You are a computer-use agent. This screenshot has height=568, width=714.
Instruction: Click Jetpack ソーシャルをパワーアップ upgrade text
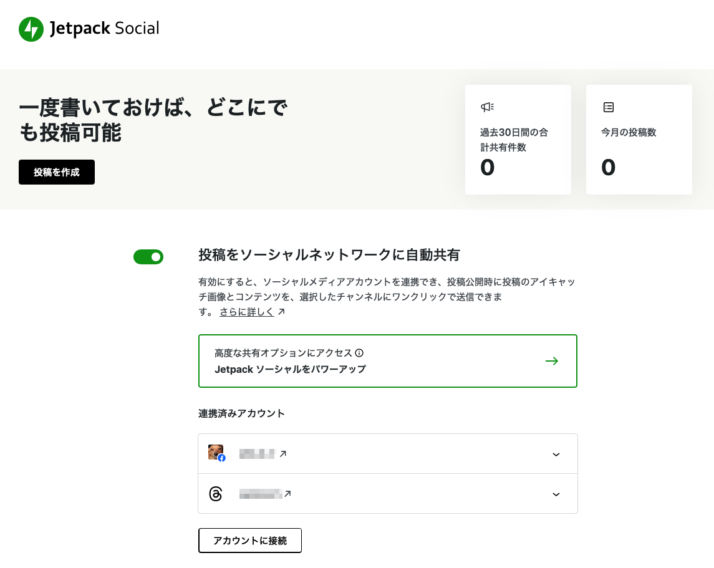[x=290, y=369]
